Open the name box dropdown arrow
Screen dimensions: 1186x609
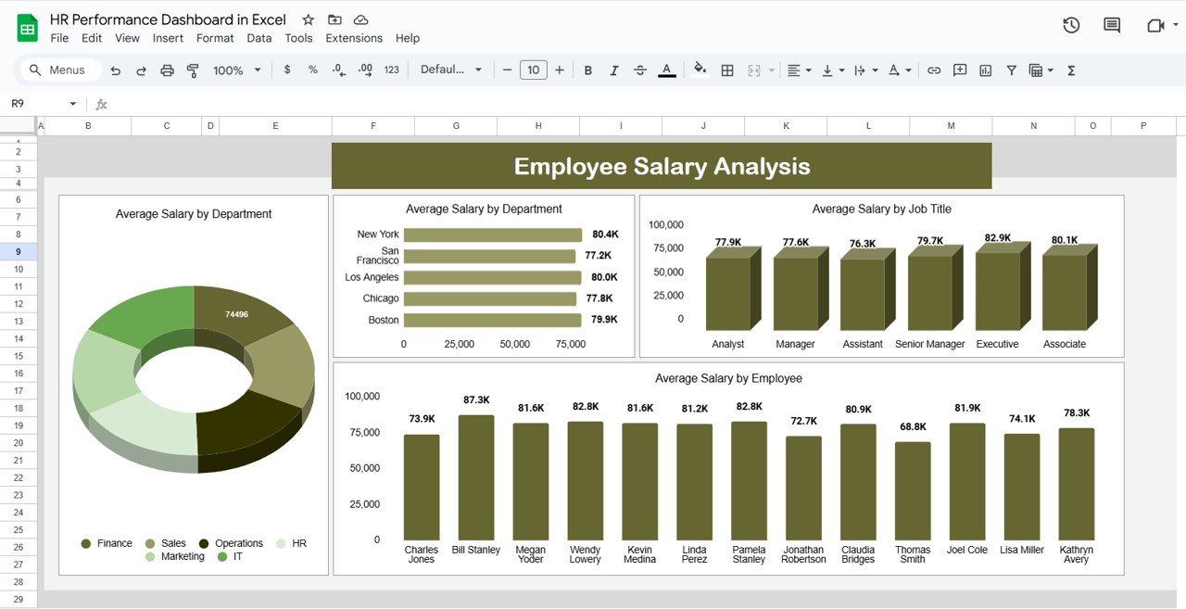[73, 104]
